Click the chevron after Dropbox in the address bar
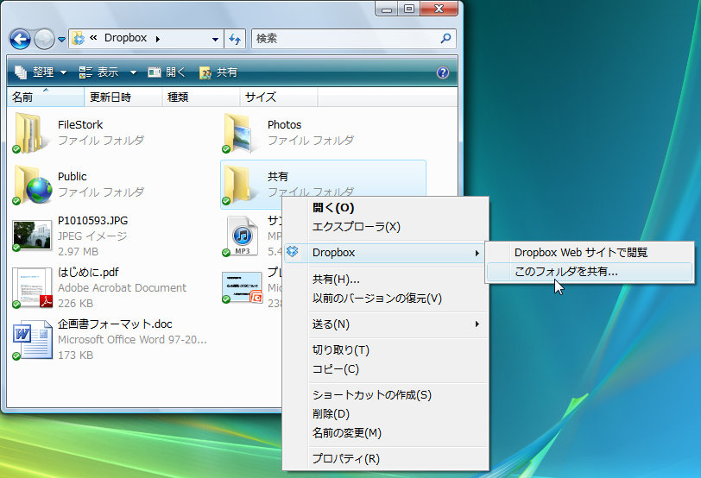 click(x=158, y=40)
